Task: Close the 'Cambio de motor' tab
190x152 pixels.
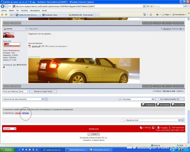Action: [x=40, y=15]
